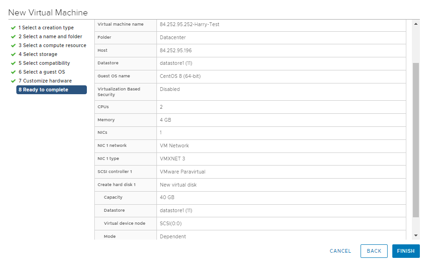
Task: Click green checkmark beside Select a guest OS
Action: click(14, 72)
